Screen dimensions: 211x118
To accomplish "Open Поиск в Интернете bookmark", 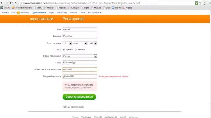I will pyautogui.click(x=22, y=8).
